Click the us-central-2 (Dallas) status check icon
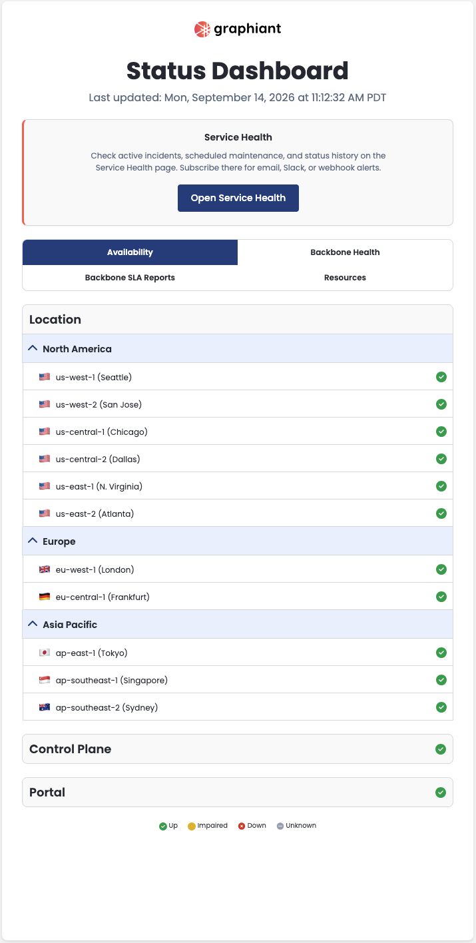This screenshot has height=943, width=476. (441, 459)
